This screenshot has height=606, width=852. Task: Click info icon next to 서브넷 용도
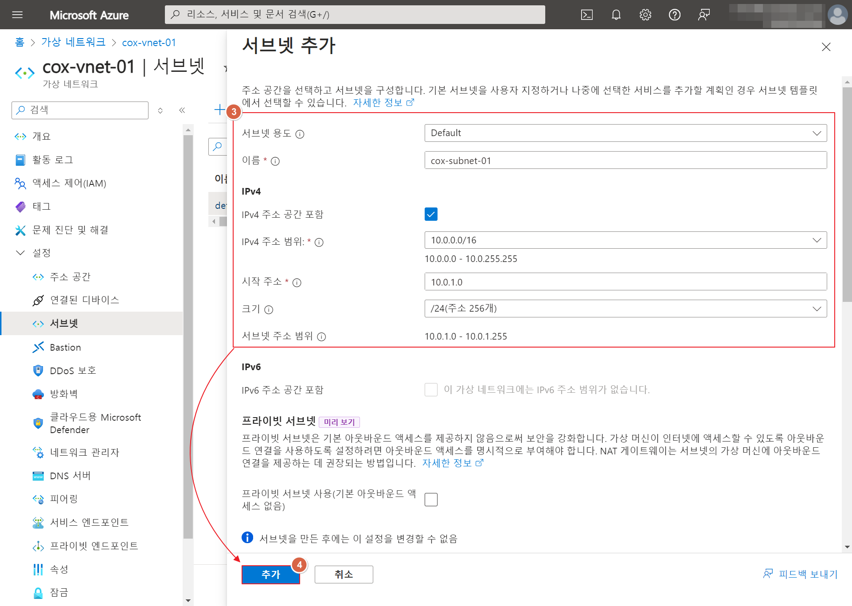pyautogui.click(x=300, y=134)
